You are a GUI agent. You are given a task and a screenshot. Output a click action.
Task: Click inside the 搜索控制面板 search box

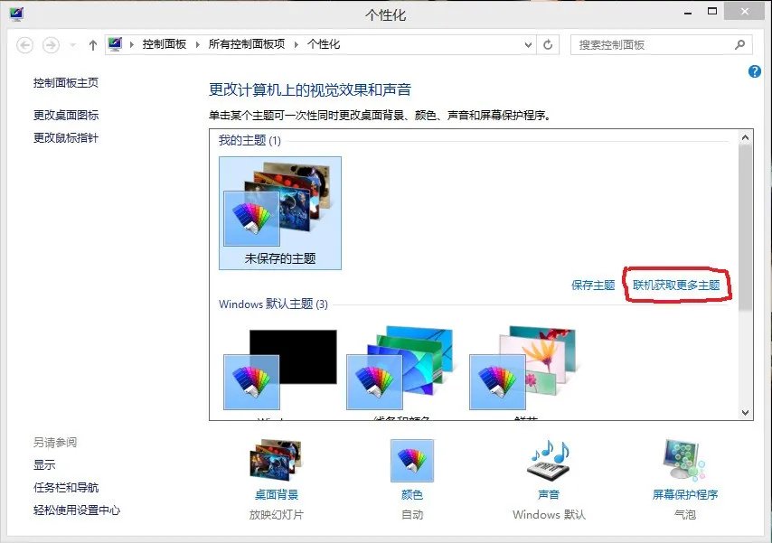[651, 43]
